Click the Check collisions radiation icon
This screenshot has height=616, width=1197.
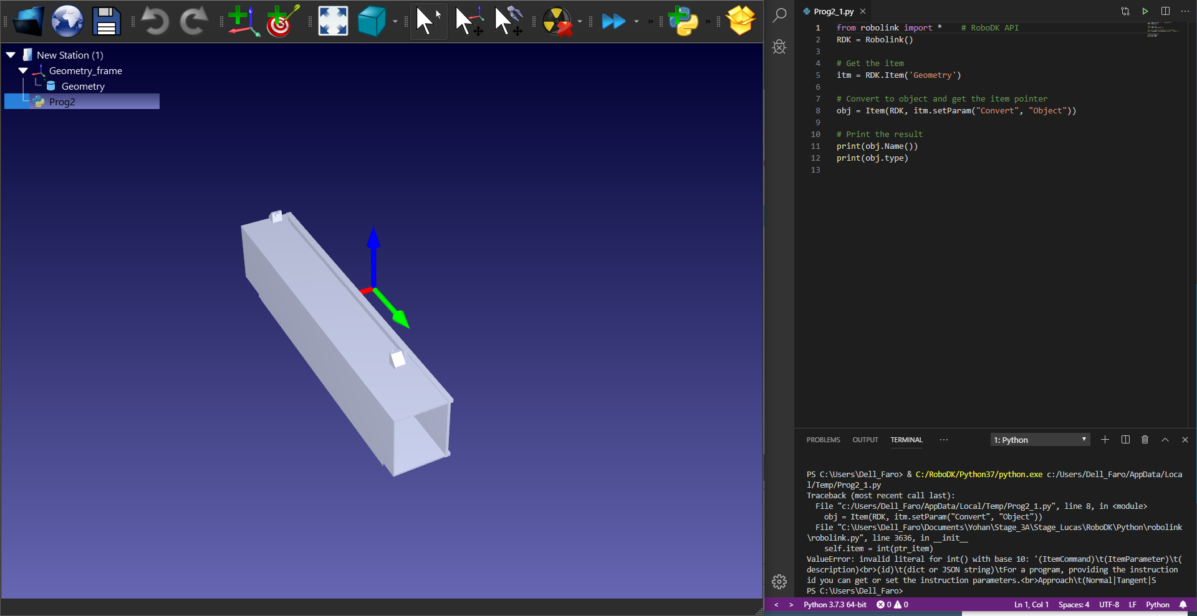click(557, 21)
